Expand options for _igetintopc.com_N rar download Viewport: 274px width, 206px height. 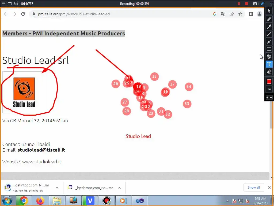(57, 188)
